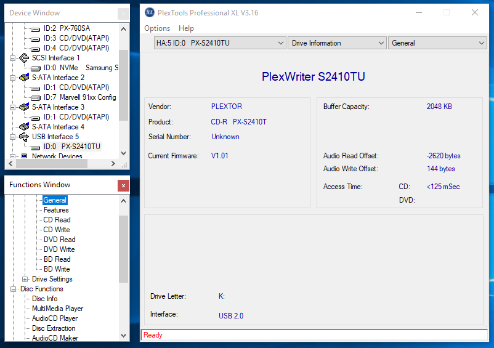Collapse the Disc Functions node
Image resolution: width=494 pixels, height=348 pixels.
coord(13,289)
